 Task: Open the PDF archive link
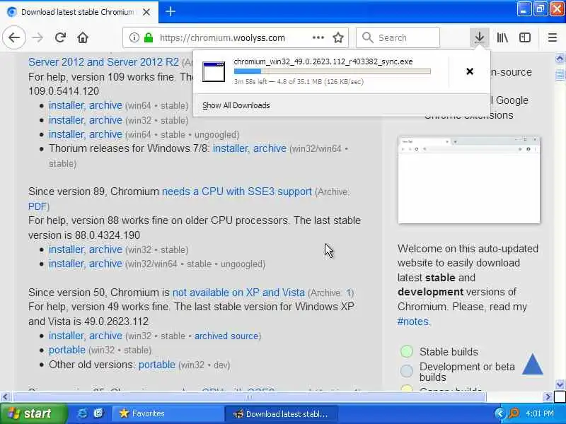click(37, 206)
